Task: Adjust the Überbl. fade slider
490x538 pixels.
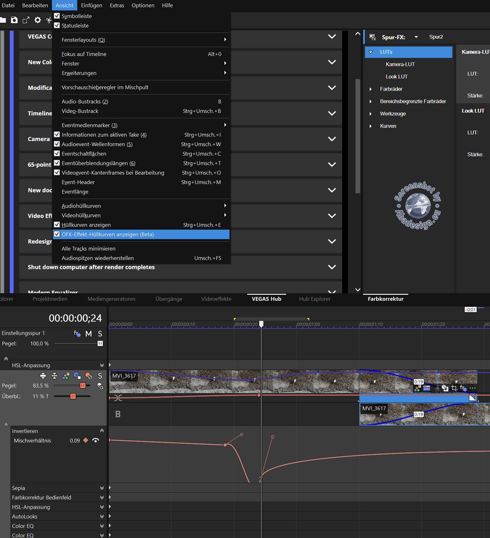Action: [72, 396]
